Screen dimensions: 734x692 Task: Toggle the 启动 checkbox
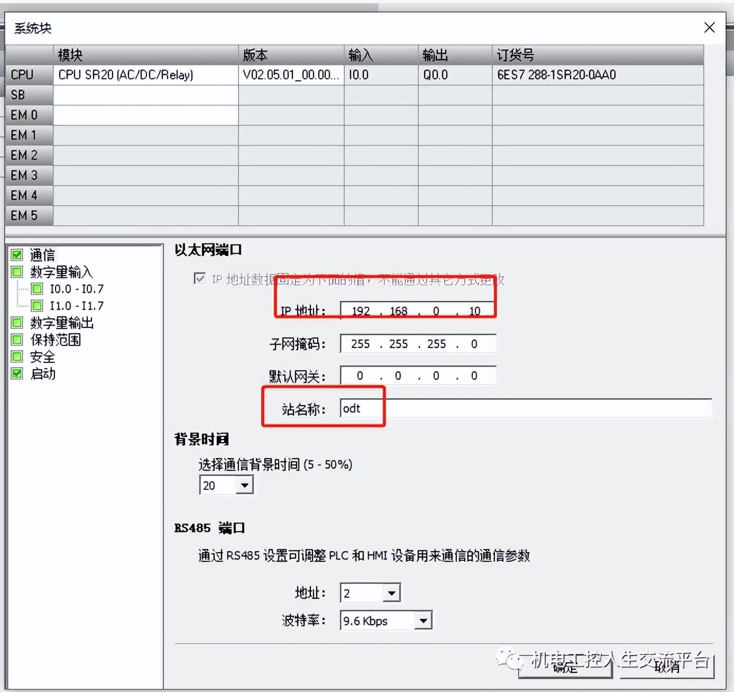tap(17, 374)
